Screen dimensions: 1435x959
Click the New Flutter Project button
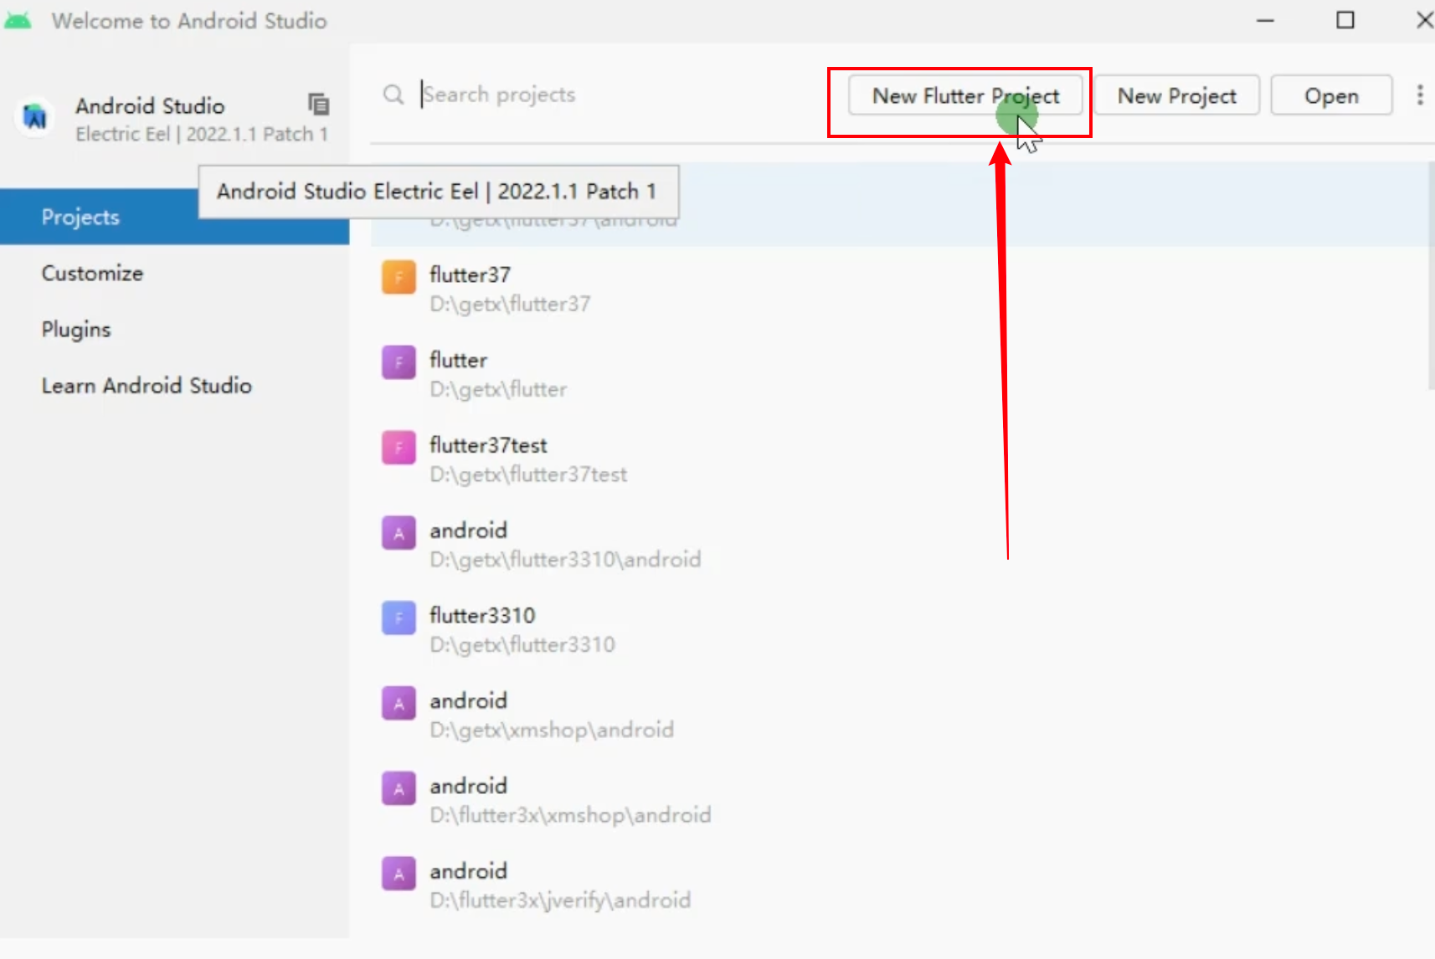(x=964, y=95)
